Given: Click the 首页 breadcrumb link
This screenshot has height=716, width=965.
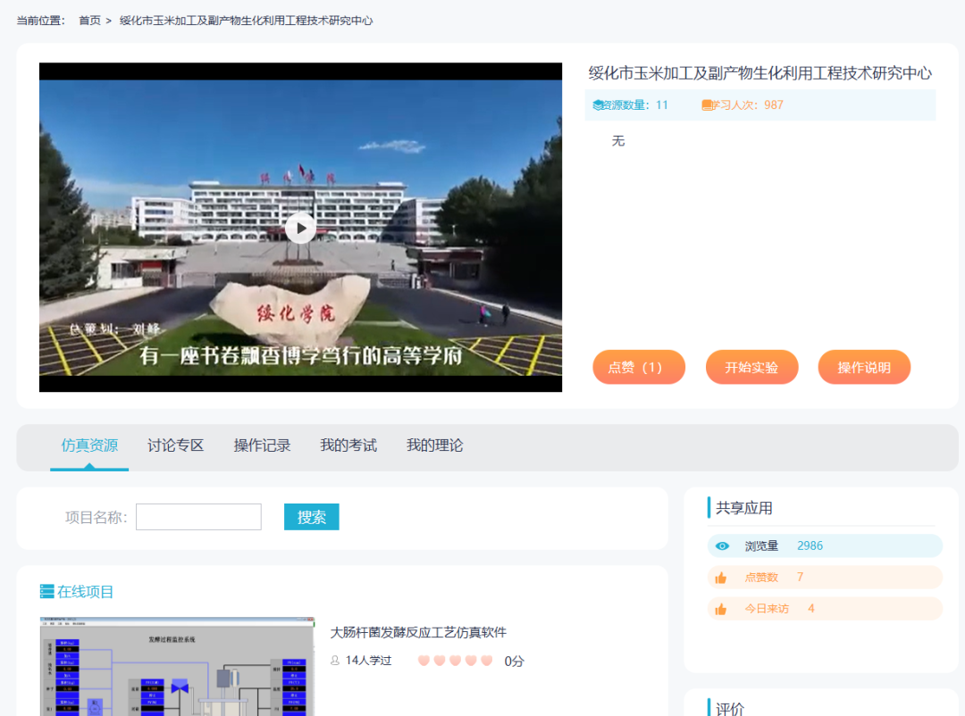Looking at the screenshot, I should coord(90,21).
